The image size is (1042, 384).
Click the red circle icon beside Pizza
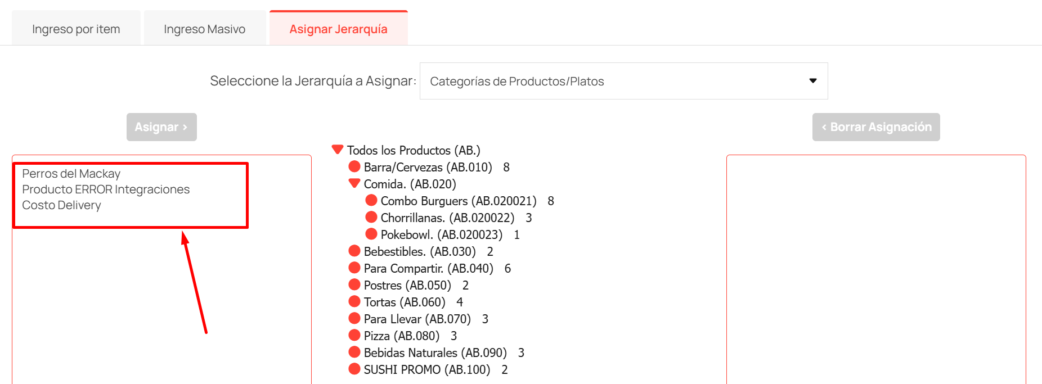tap(354, 335)
